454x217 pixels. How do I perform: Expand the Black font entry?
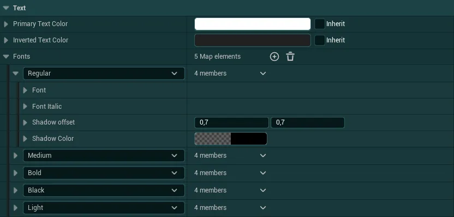(x=16, y=190)
